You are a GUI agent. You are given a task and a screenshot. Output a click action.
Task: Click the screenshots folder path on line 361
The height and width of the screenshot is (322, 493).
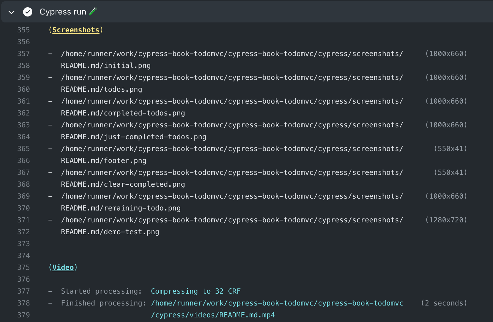click(x=232, y=101)
